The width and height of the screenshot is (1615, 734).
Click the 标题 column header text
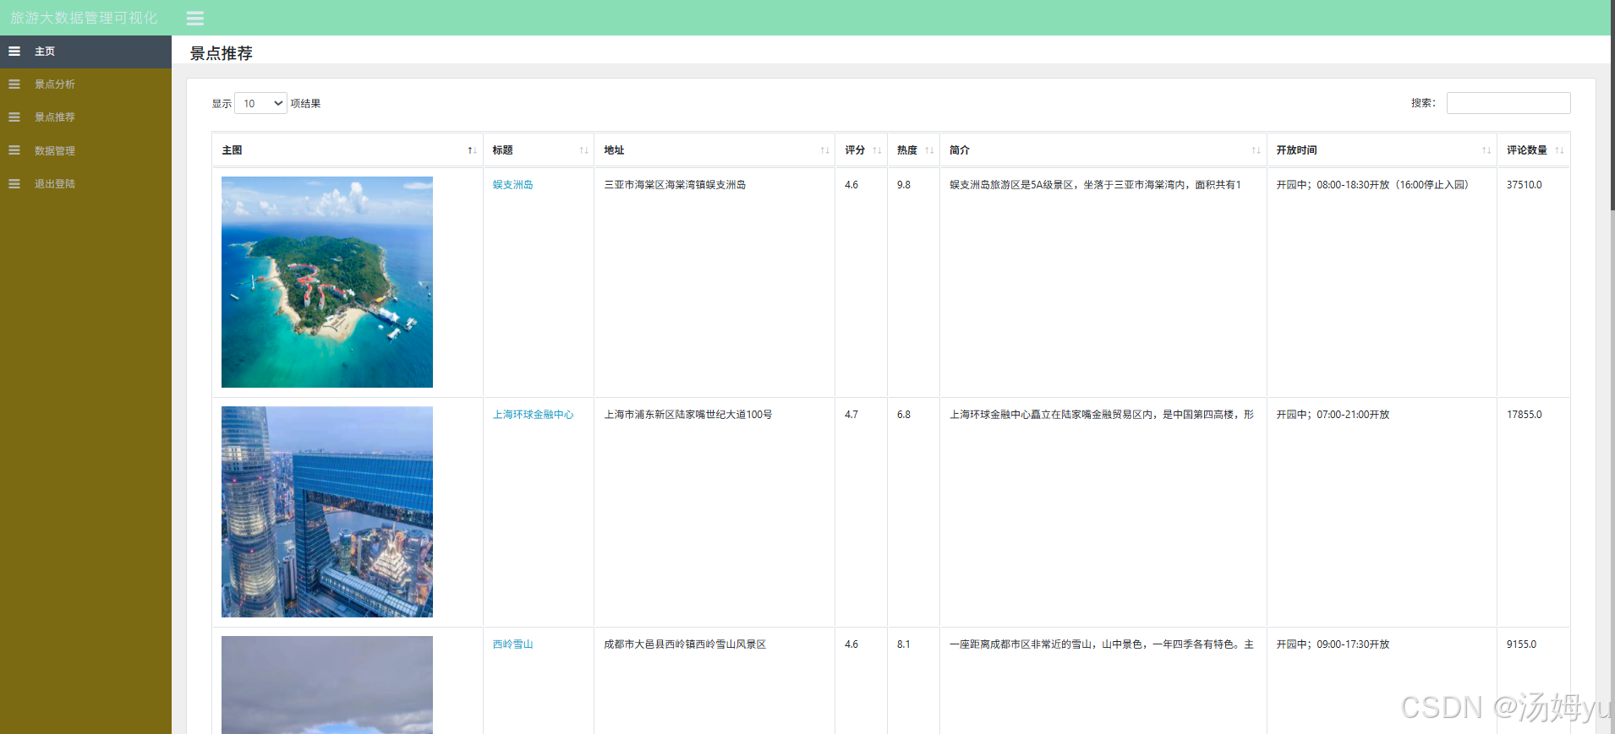tap(502, 150)
